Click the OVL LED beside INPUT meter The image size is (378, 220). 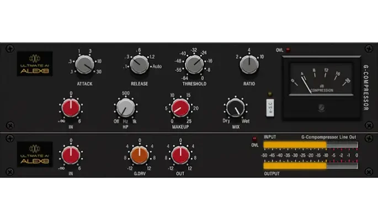254,139
